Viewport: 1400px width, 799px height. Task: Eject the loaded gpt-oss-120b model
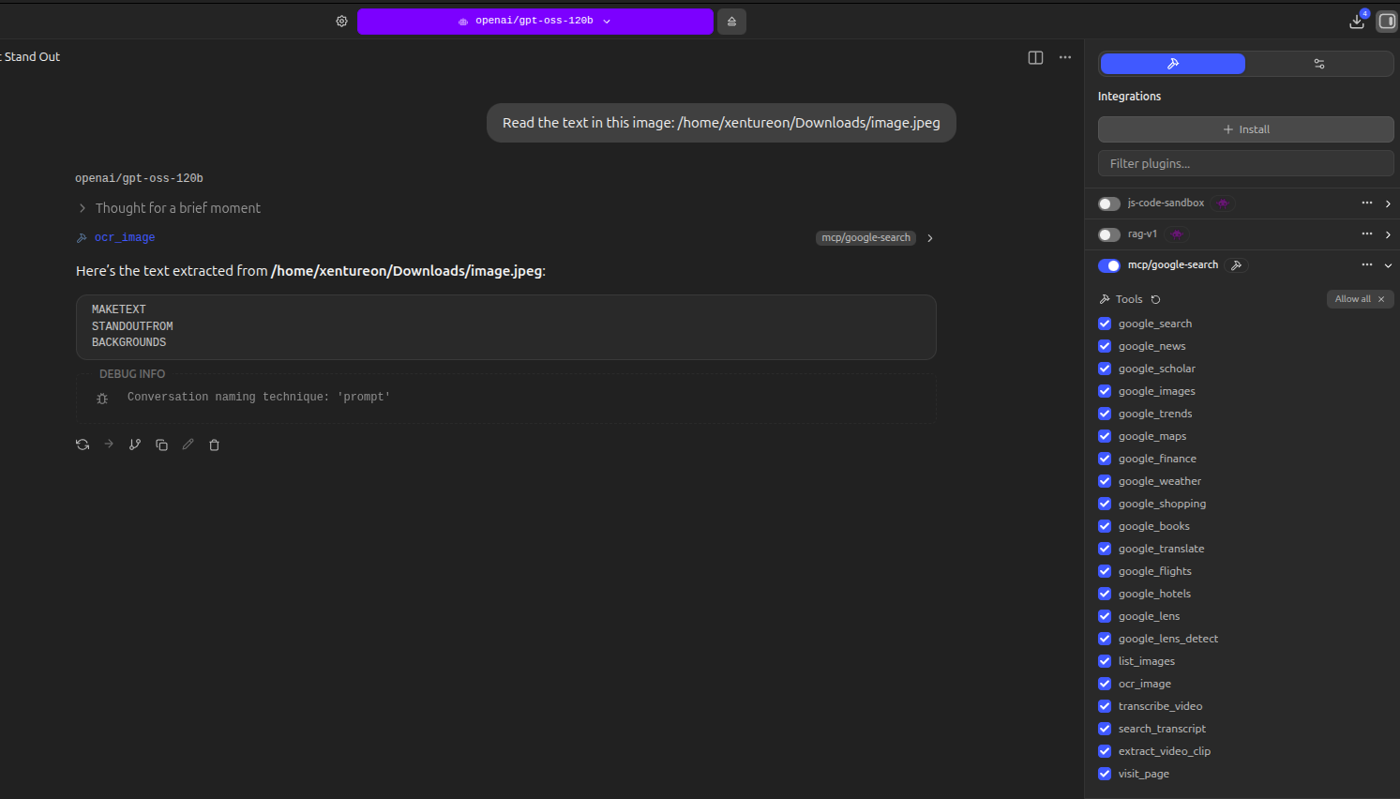pos(731,21)
